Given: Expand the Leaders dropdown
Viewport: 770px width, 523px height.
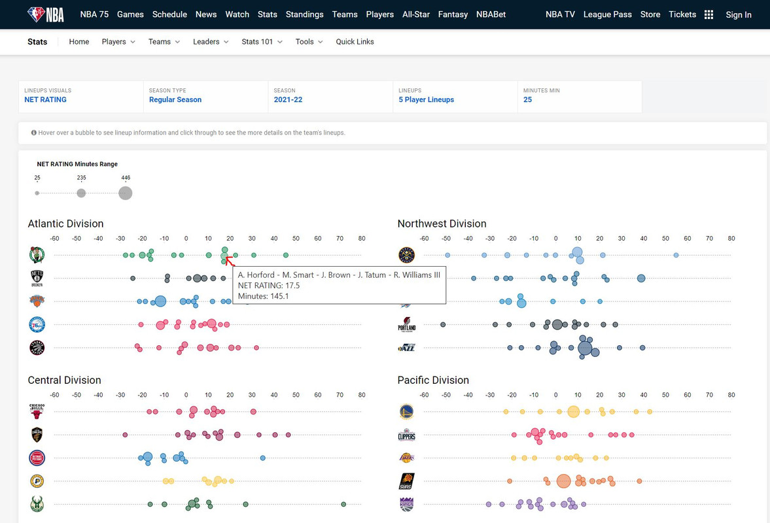Looking at the screenshot, I should [x=211, y=42].
